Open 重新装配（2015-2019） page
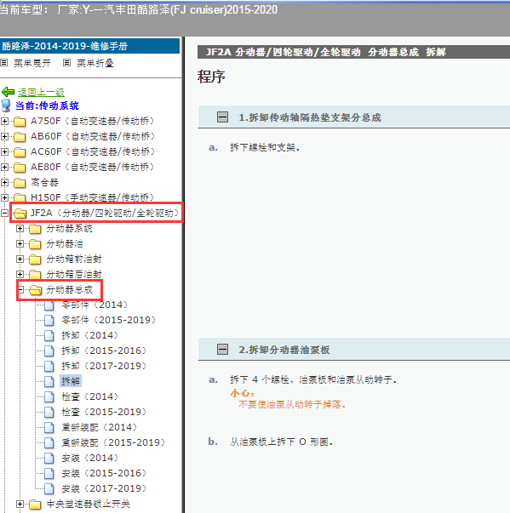510x513 pixels. [113, 442]
